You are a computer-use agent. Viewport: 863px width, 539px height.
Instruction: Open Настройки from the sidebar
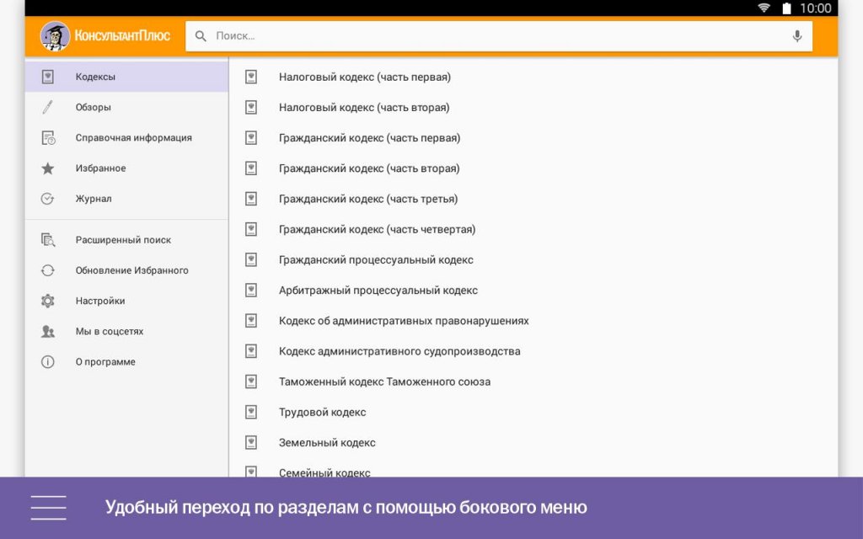(x=126, y=301)
